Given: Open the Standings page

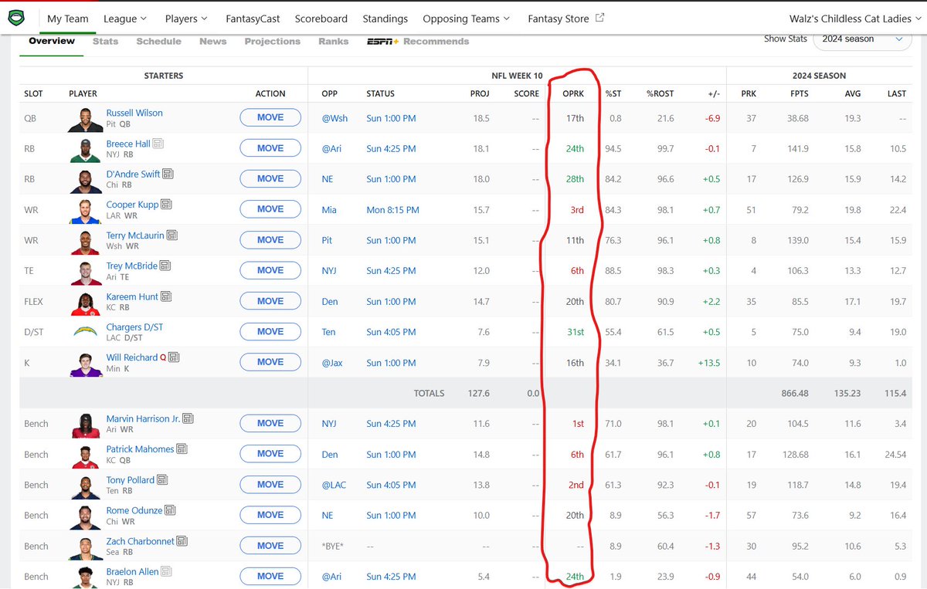Looking at the screenshot, I should coord(385,19).
